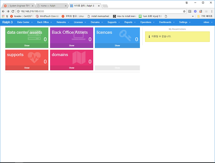Expand the Back Office menu
This screenshot has width=215, height=163.
[x=44, y=22]
